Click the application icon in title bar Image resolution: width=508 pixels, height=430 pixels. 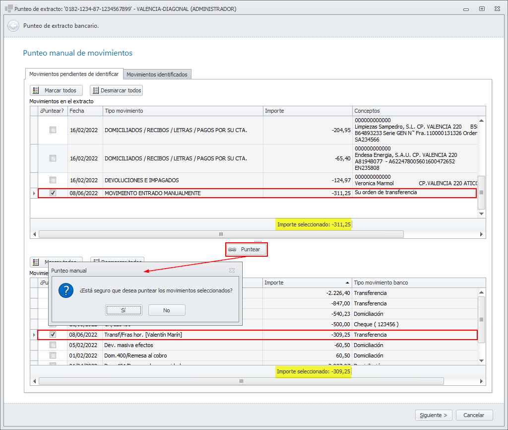coord(8,9)
